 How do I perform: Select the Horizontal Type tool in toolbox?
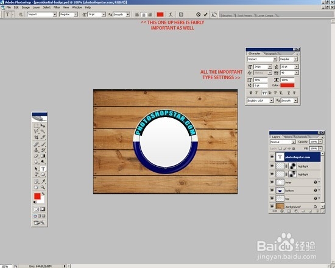tap(43, 169)
